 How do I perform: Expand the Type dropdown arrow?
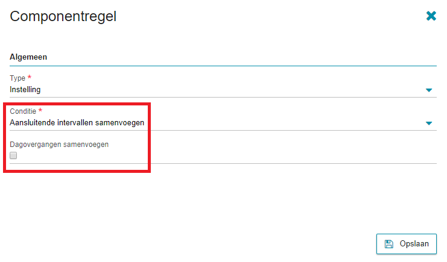[429, 90]
